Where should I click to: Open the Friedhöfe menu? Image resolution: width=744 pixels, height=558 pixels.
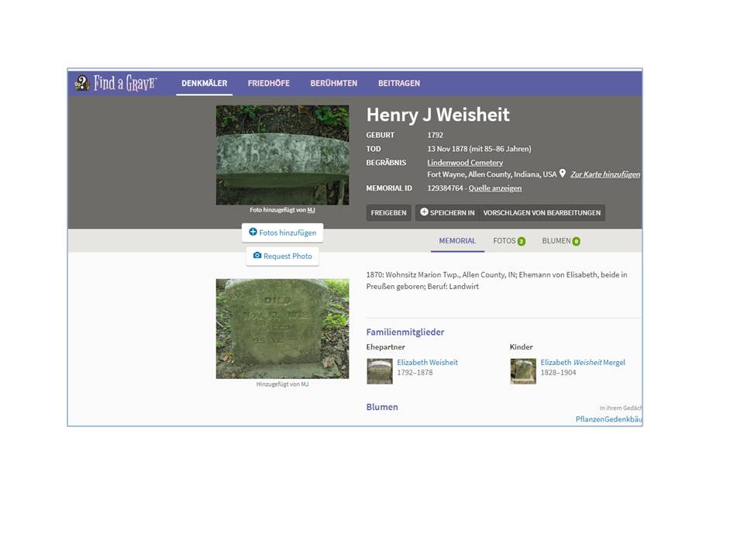click(269, 83)
